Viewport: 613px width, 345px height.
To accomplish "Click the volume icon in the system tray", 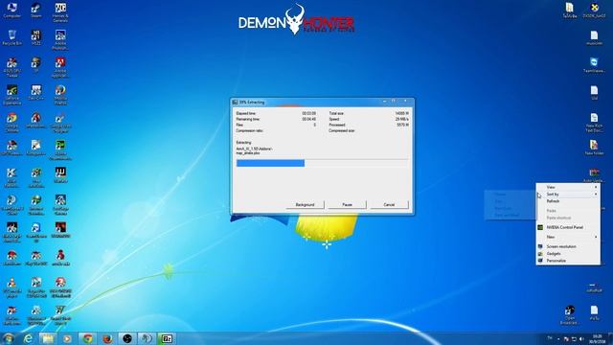I will coord(581,338).
